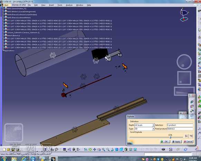The height and width of the screenshot is (161, 201).
Task: Click the volume speaker tray icon
Action: point(185,160)
